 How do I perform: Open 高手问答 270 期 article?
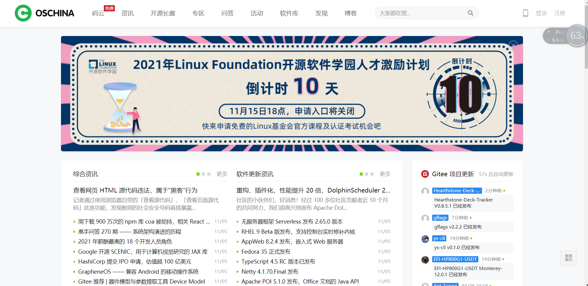[130, 232]
